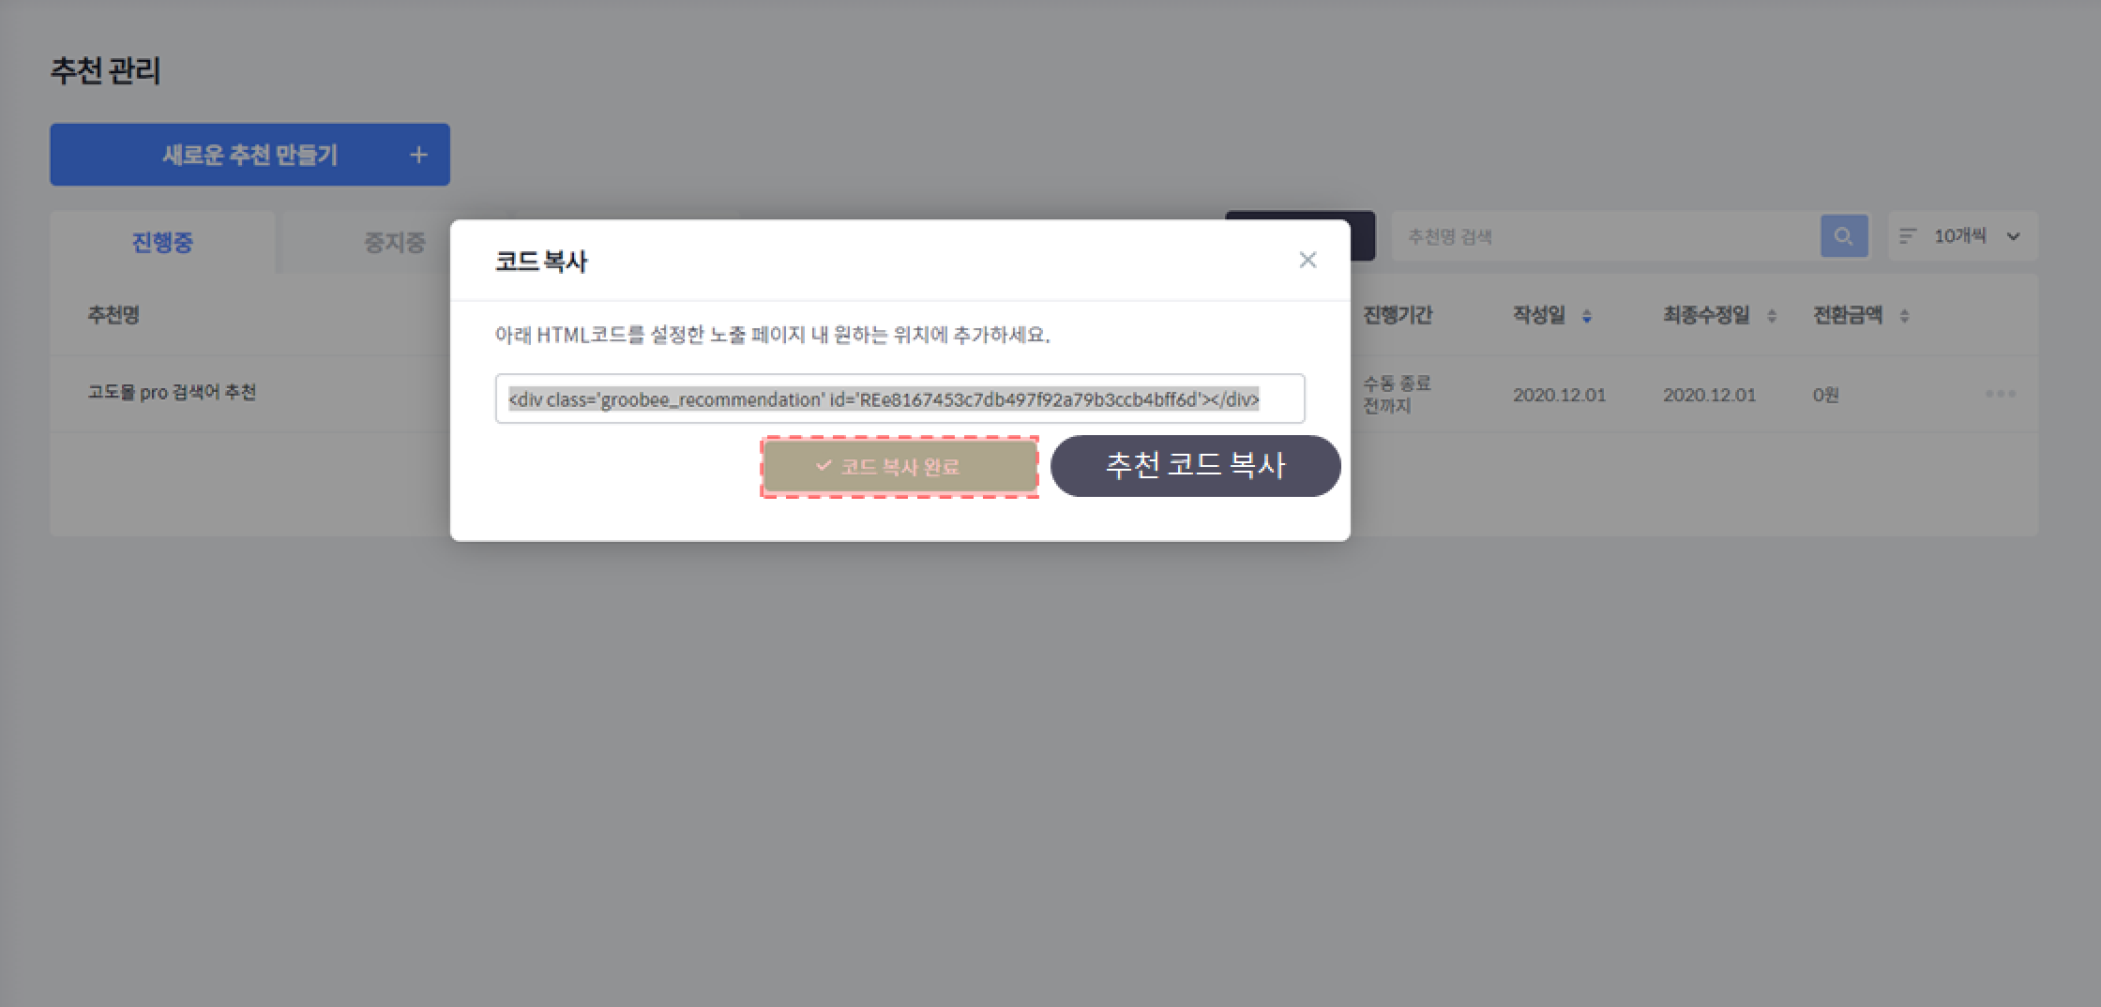
Task: Click the blue search magnifier icon
Action: [1843, 236]
